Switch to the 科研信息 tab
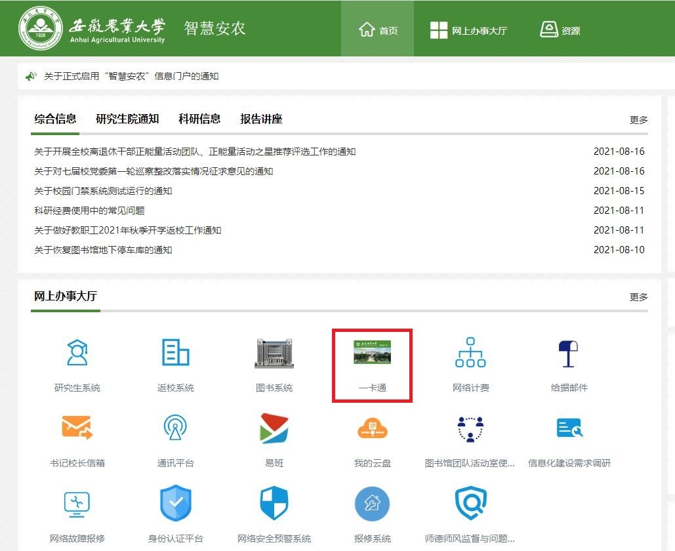This screenshot has height=551, width=675. pos(199,119)
